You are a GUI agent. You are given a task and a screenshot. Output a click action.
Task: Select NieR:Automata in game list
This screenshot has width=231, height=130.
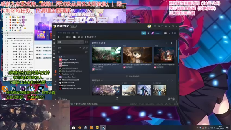click(68, 83)
